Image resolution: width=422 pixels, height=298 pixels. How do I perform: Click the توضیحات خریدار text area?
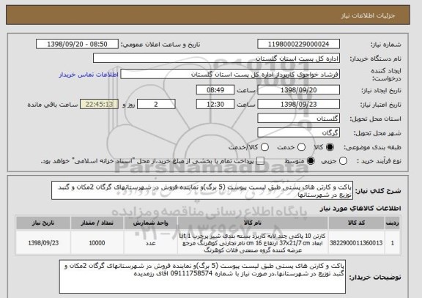202,277
